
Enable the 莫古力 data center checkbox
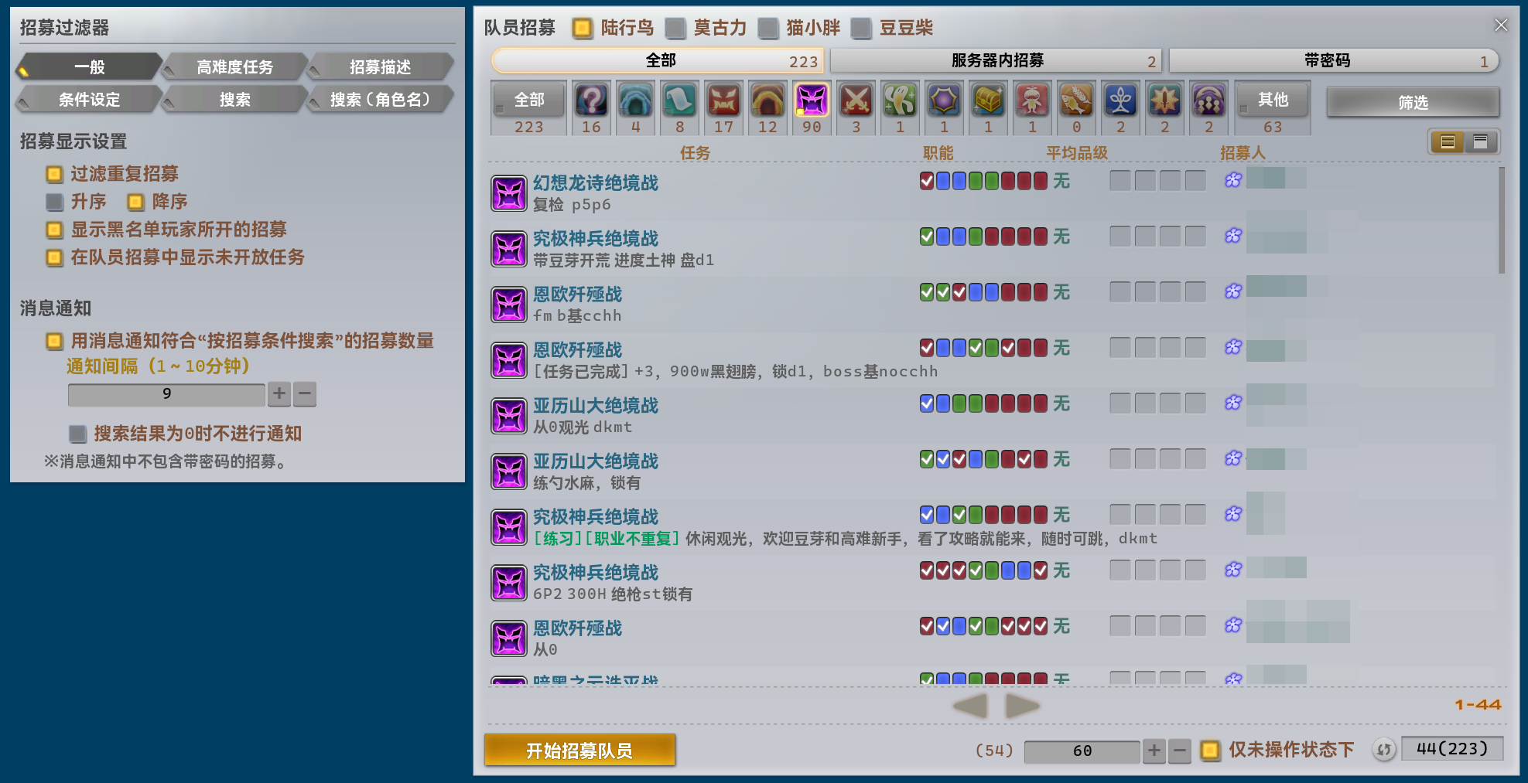coord(675,29)
